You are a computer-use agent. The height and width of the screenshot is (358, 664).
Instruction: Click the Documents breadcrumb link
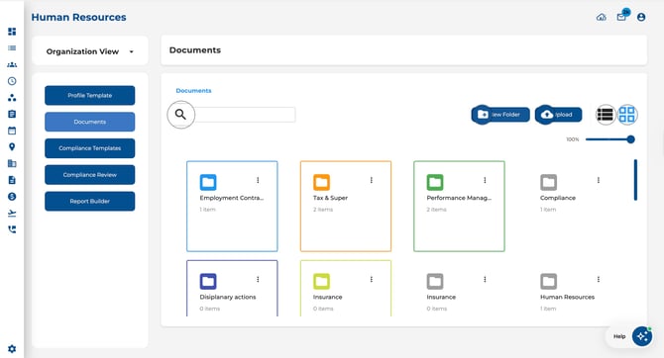[193, 90]
